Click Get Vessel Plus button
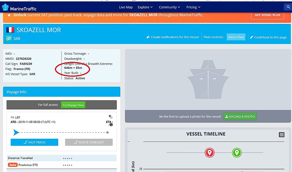This screenshot has height=172, width=292. [267, 15]
